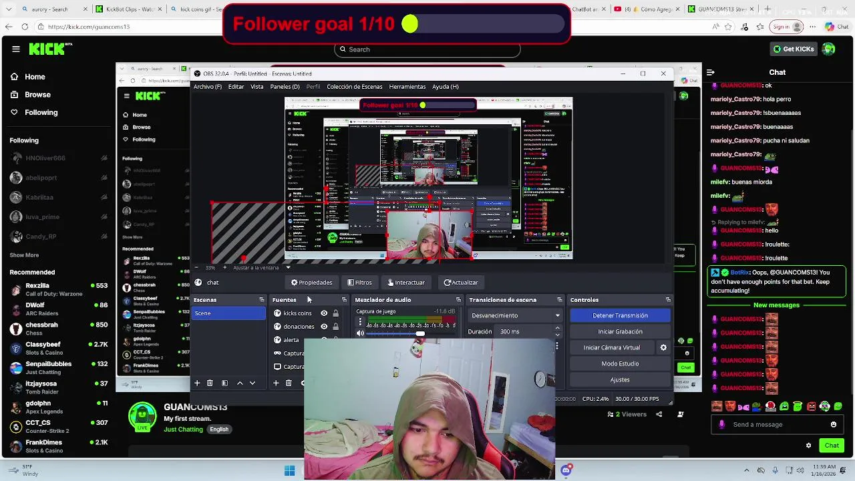Click the Kick search field
This screenshot has width=855, height=481.
(427, 49)
